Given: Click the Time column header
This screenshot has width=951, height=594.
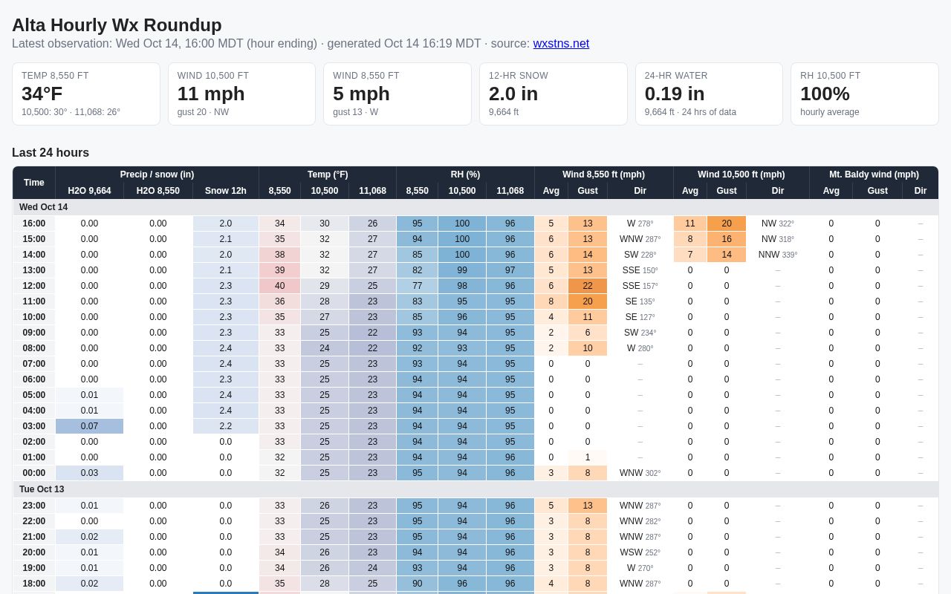Looking at the screenshot, I should click(34, 183).
